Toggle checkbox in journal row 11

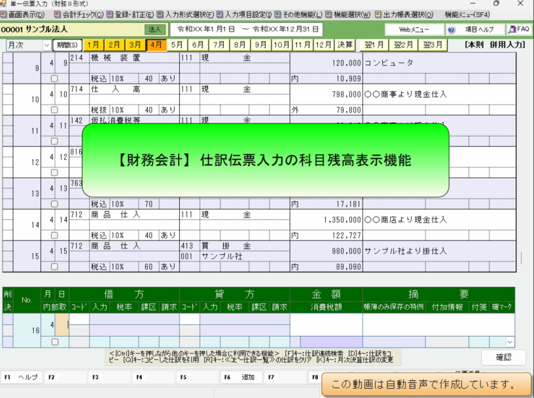54,141
